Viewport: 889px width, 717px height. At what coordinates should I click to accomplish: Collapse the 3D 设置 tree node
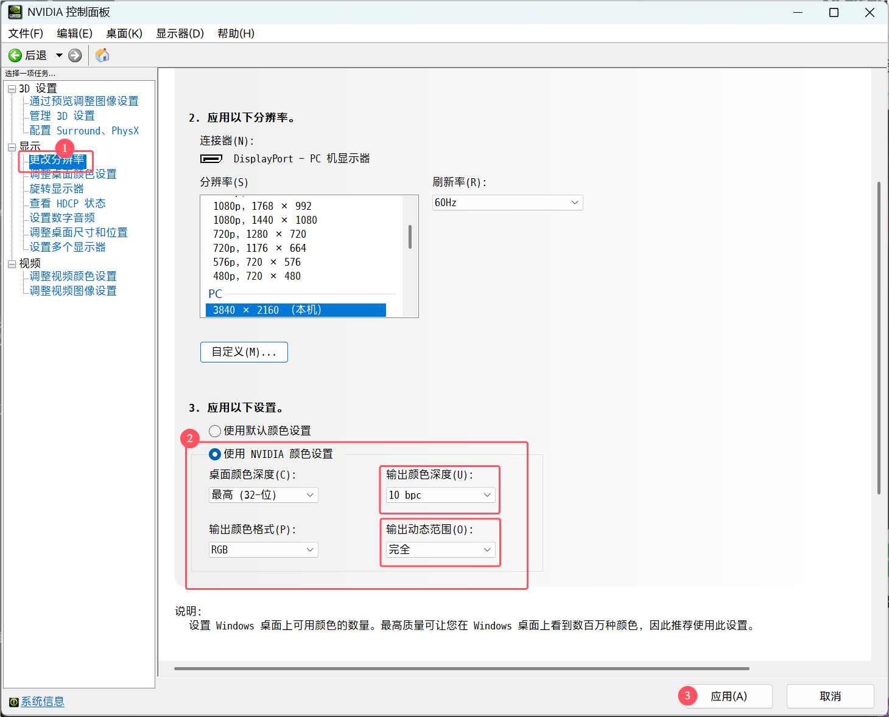pyautogui.click(x=12, y=89)
